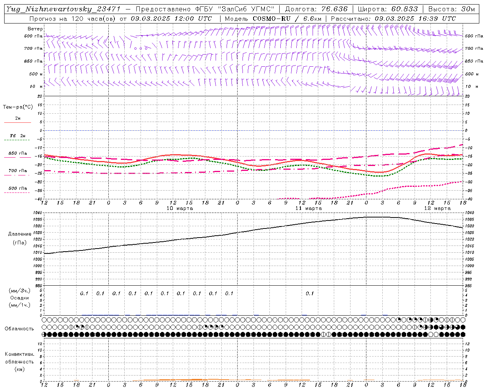Click the Td 2м dew point legend entry
This screenshot has width=485, height=388.
(x=18, y=136)
